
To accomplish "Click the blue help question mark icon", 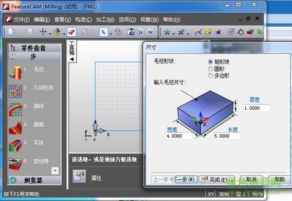I will (x=150, y=32).
